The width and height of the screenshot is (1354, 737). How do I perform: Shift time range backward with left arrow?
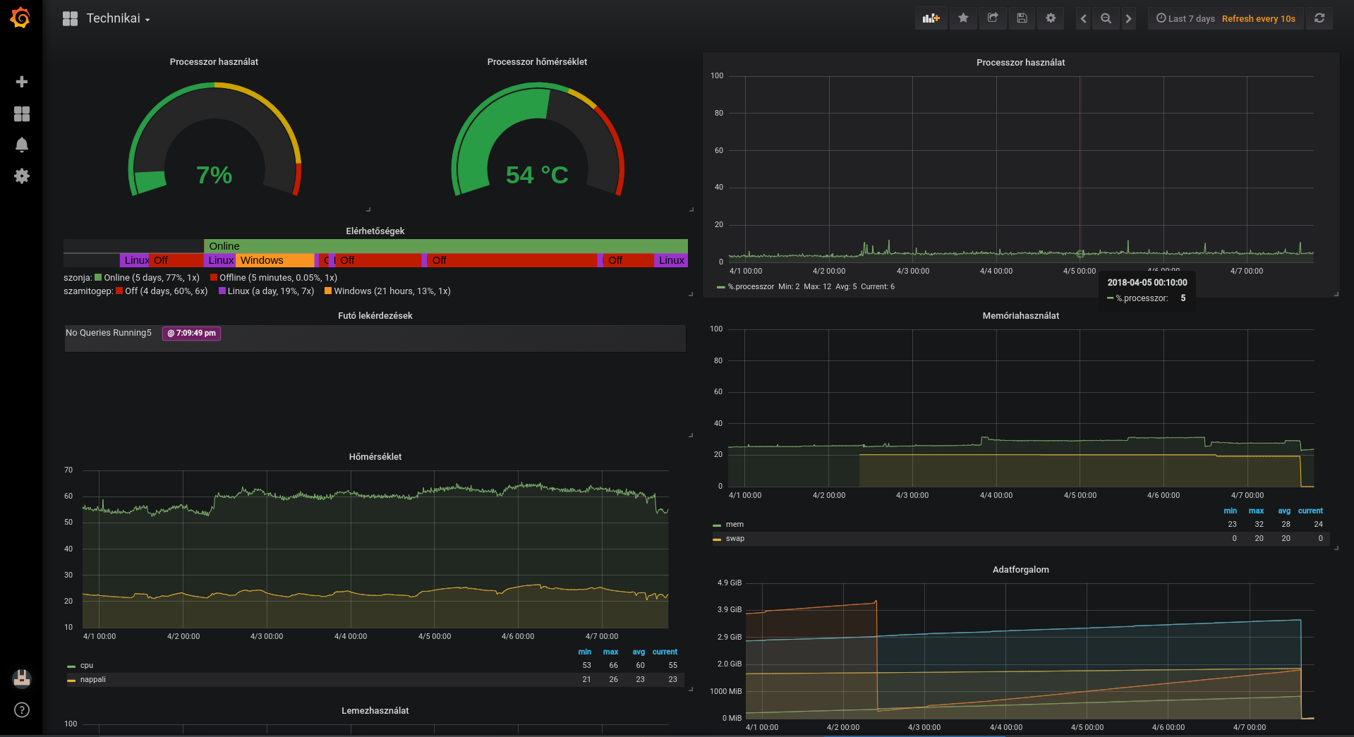tap(1084, 18)
